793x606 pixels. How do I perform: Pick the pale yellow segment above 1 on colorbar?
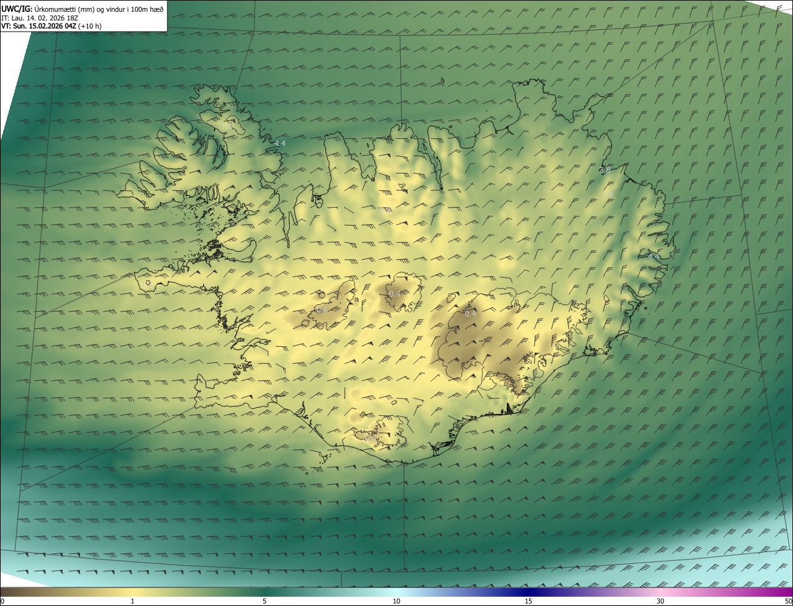tap(133, 592)
